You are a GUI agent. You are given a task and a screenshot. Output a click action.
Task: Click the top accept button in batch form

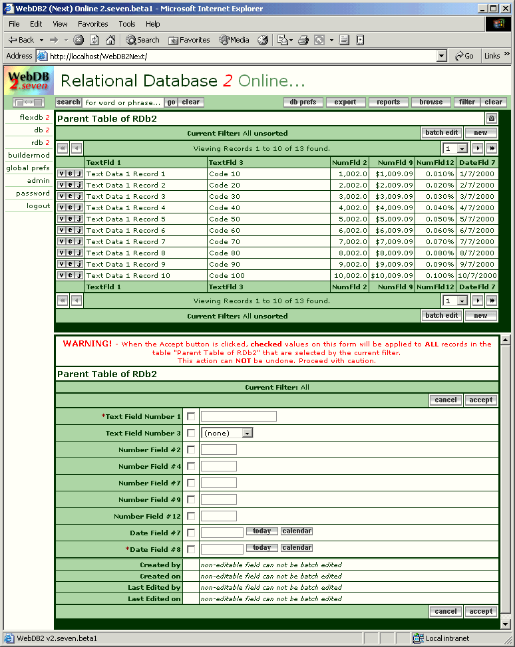pos(480,400)
